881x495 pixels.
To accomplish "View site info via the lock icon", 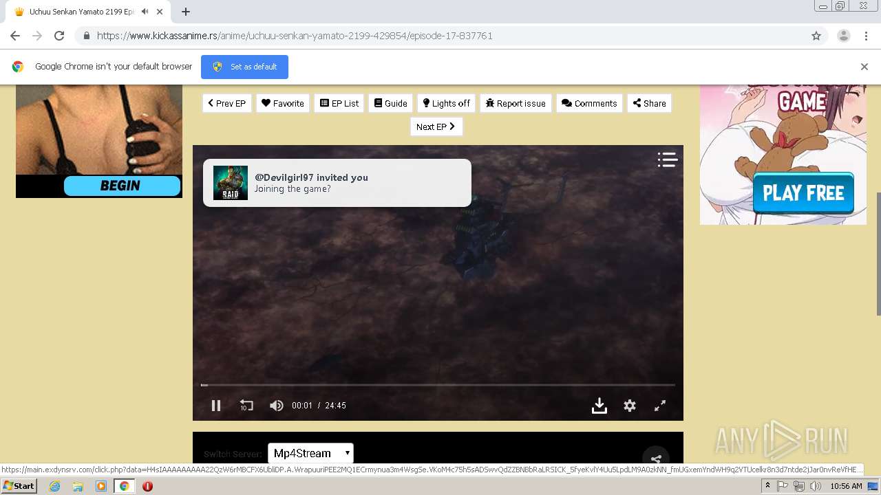I will [x=87, y=36].
